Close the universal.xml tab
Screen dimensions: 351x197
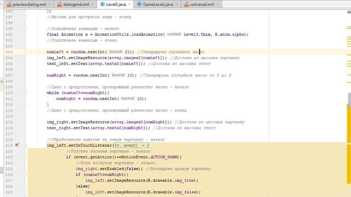[218, 4]
